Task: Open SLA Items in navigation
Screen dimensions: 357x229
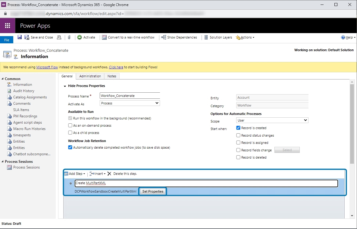Action: click(x=21, y=110)
